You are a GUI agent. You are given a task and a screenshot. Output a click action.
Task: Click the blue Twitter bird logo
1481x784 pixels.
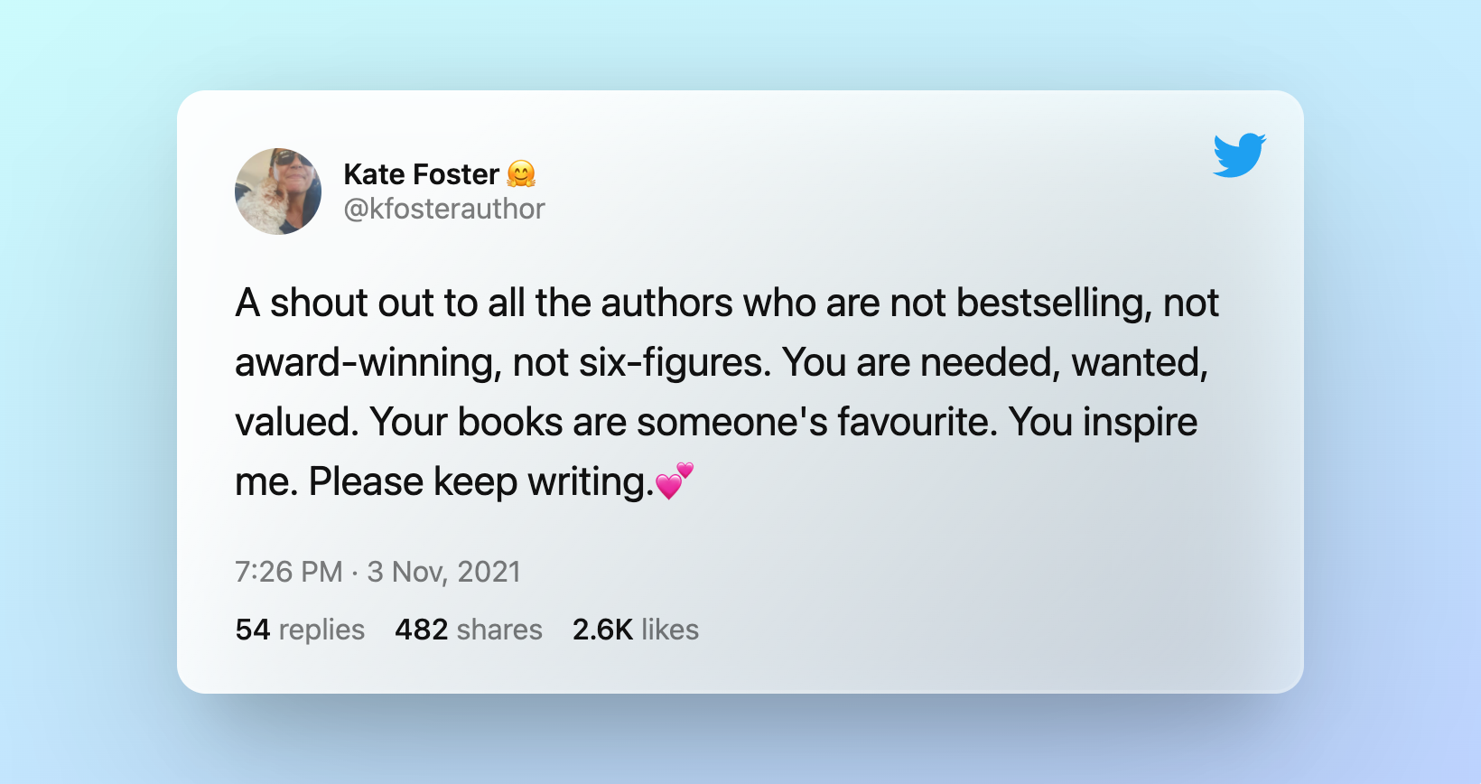(1239, 154)
